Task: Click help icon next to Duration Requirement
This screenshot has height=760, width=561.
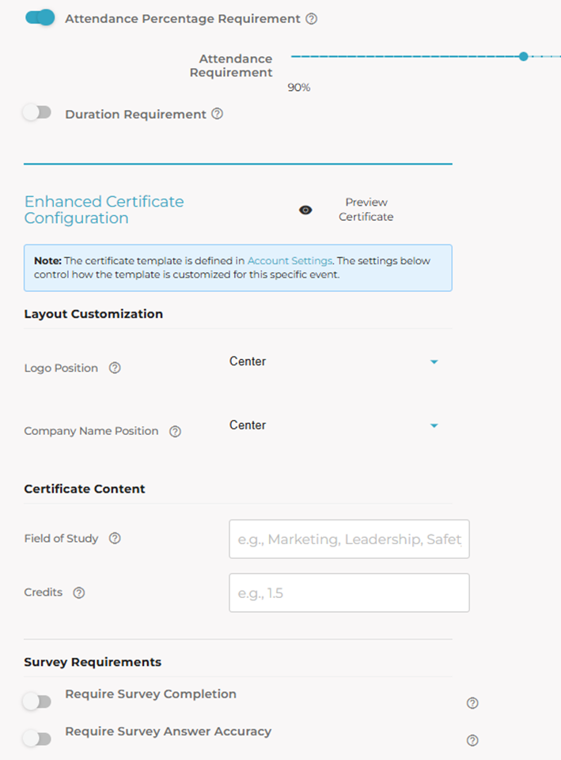Action: click(218, 114)
